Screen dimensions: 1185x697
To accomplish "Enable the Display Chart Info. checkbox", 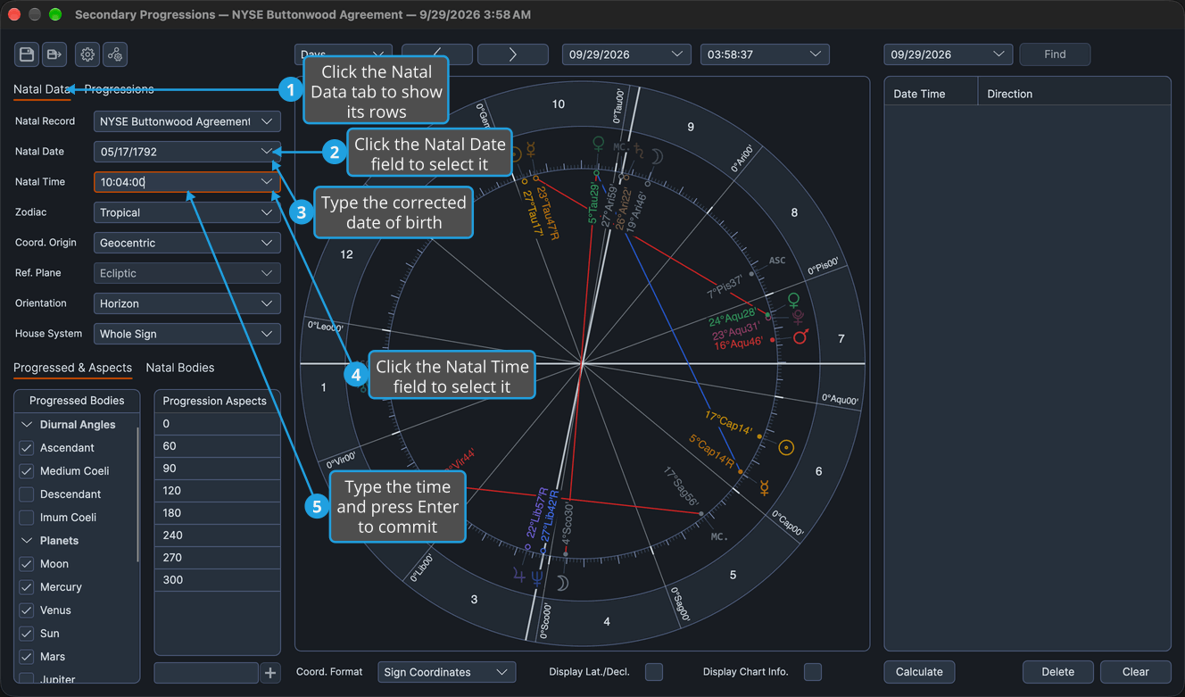I will tap(813, 672).
